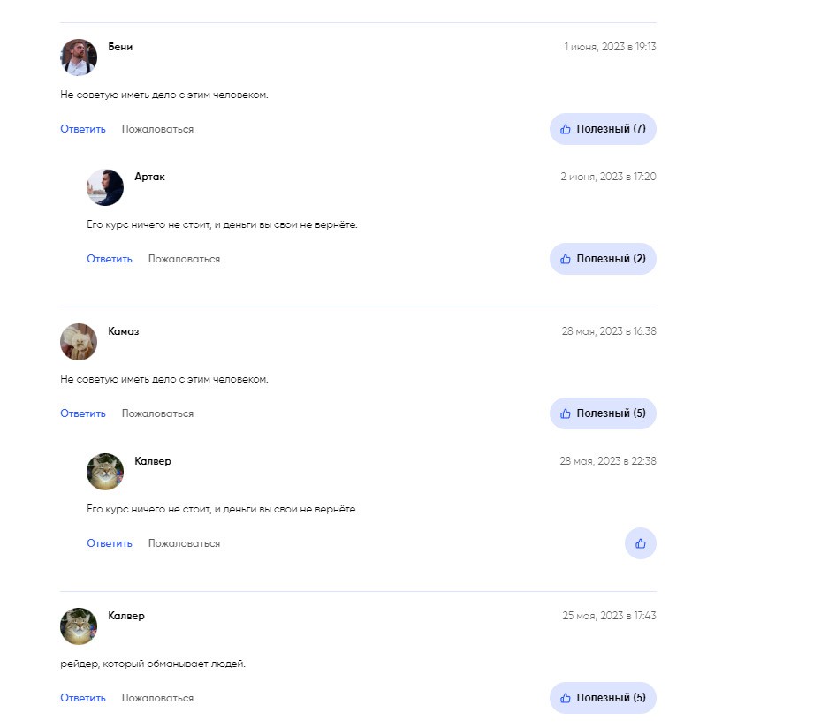The image size is (821, 728).
Task: Mark Калвер's 25 мая comment as Полезный
Action: pos(603,698)
